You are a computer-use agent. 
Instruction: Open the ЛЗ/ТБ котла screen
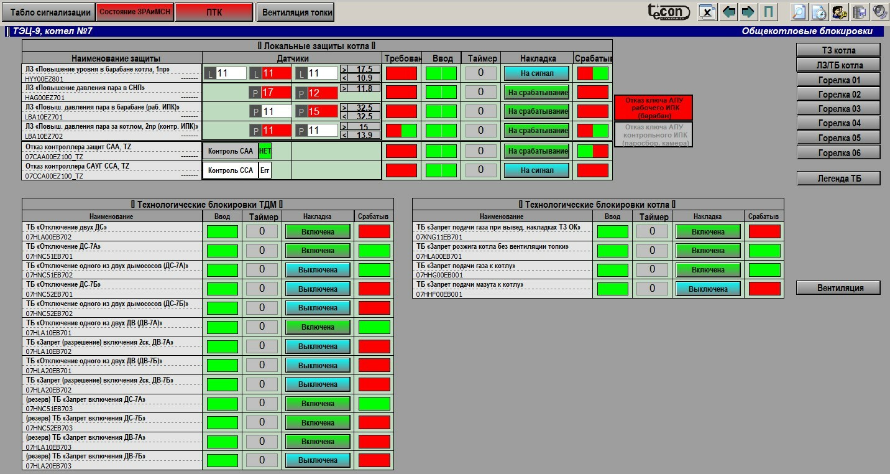[838, 65]
